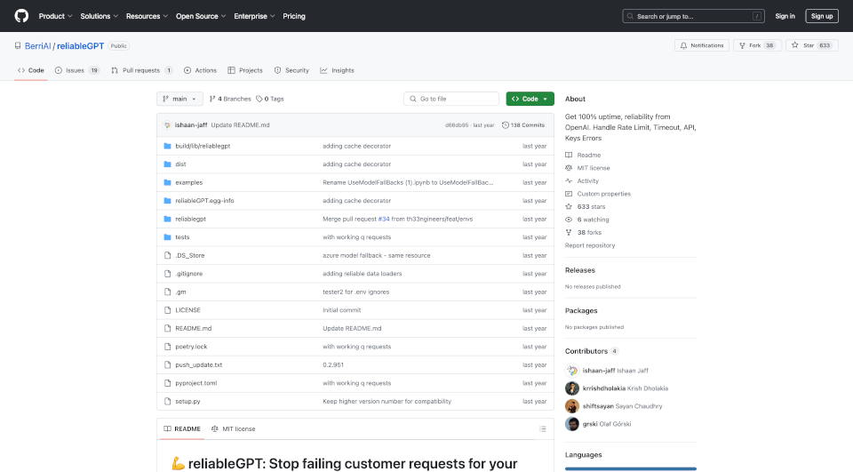Open the Contributors section heading
Screen dimensions: 853x472
click(x=592, y=351)
